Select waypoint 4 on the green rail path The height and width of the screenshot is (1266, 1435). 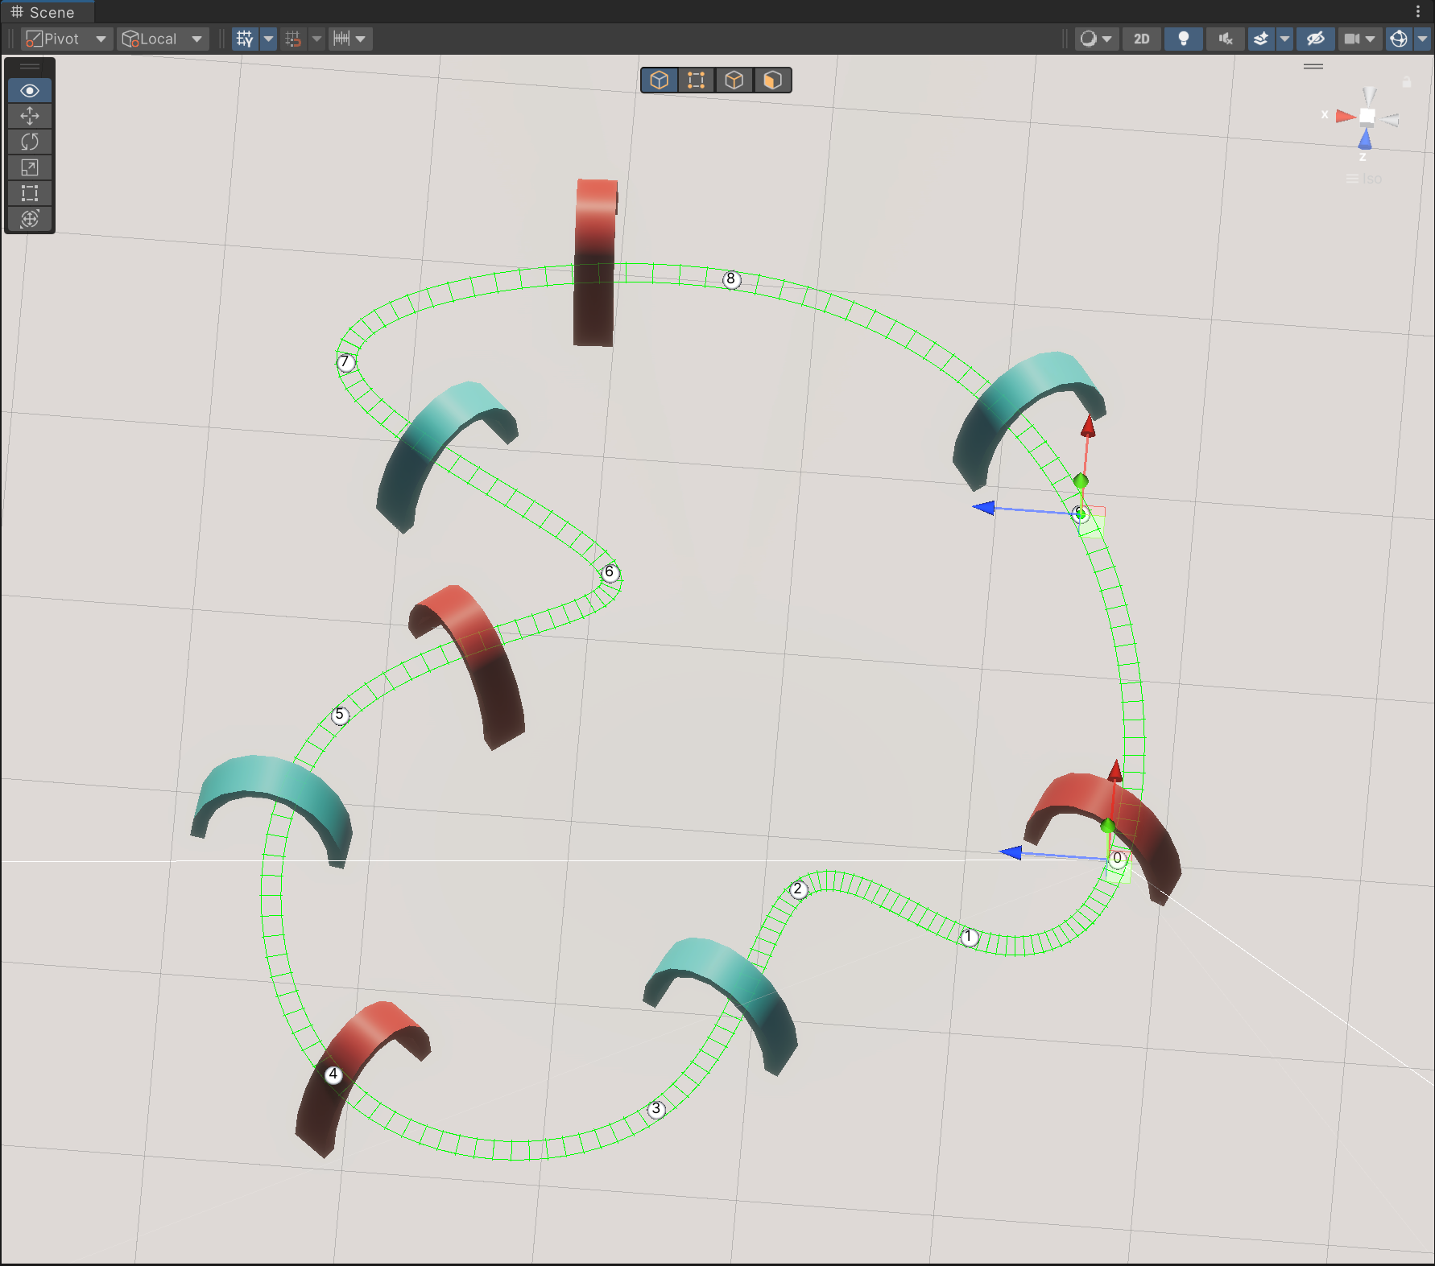click(333, 1074)
